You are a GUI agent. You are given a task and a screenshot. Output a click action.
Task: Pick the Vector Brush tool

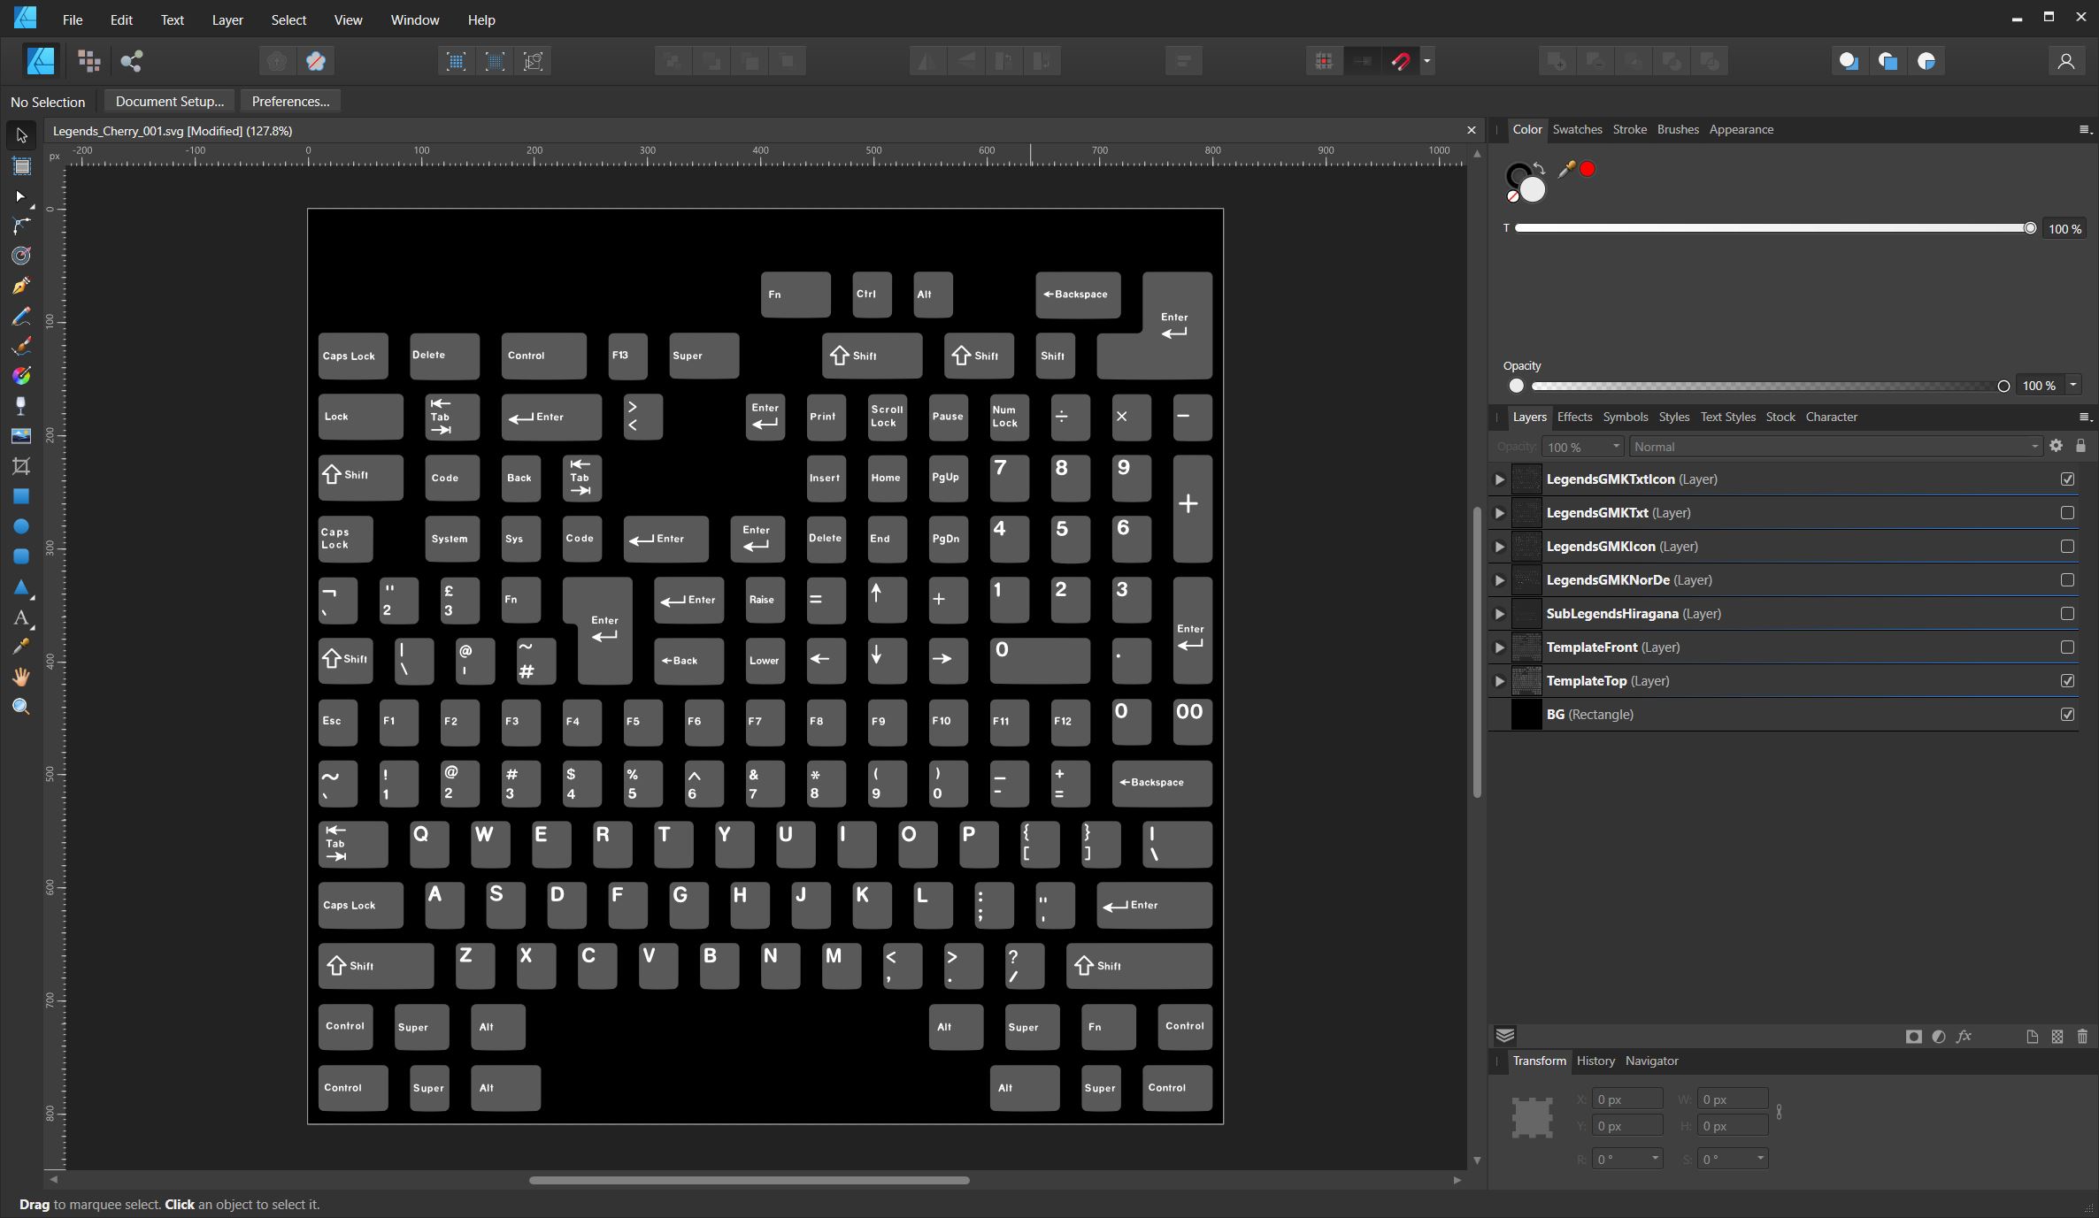coord(21,345)
